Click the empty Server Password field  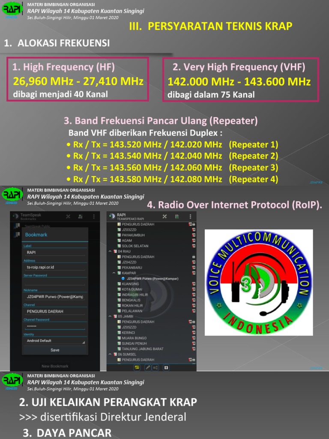[55, 282]
